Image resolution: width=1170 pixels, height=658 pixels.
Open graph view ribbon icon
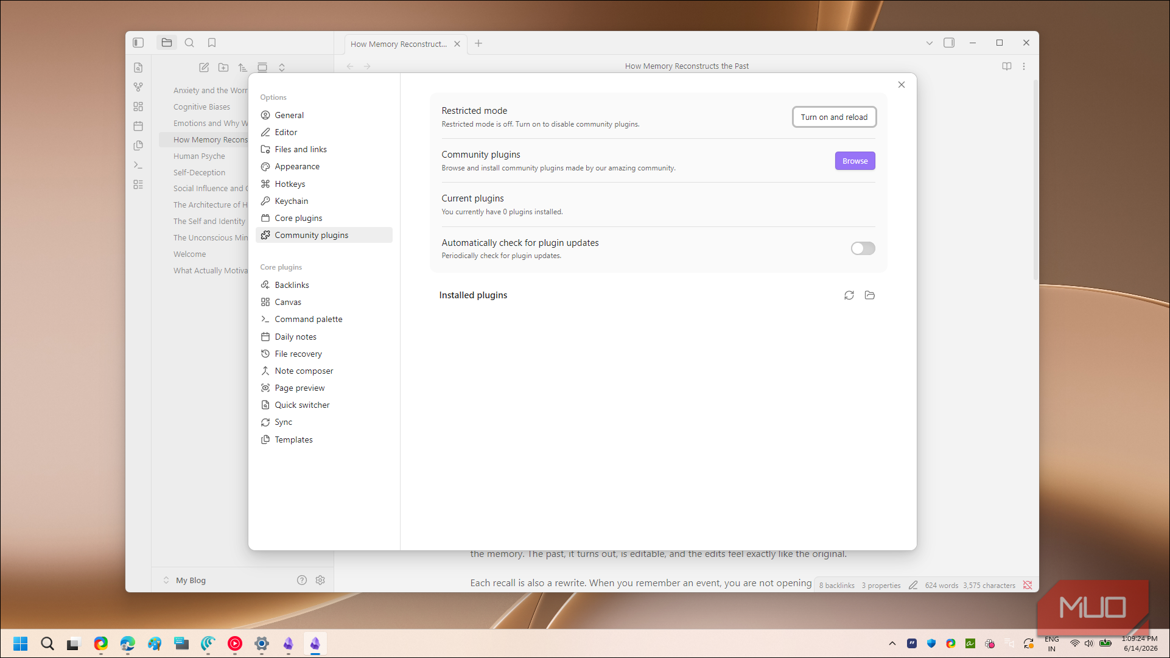click(x=138, y=87)
